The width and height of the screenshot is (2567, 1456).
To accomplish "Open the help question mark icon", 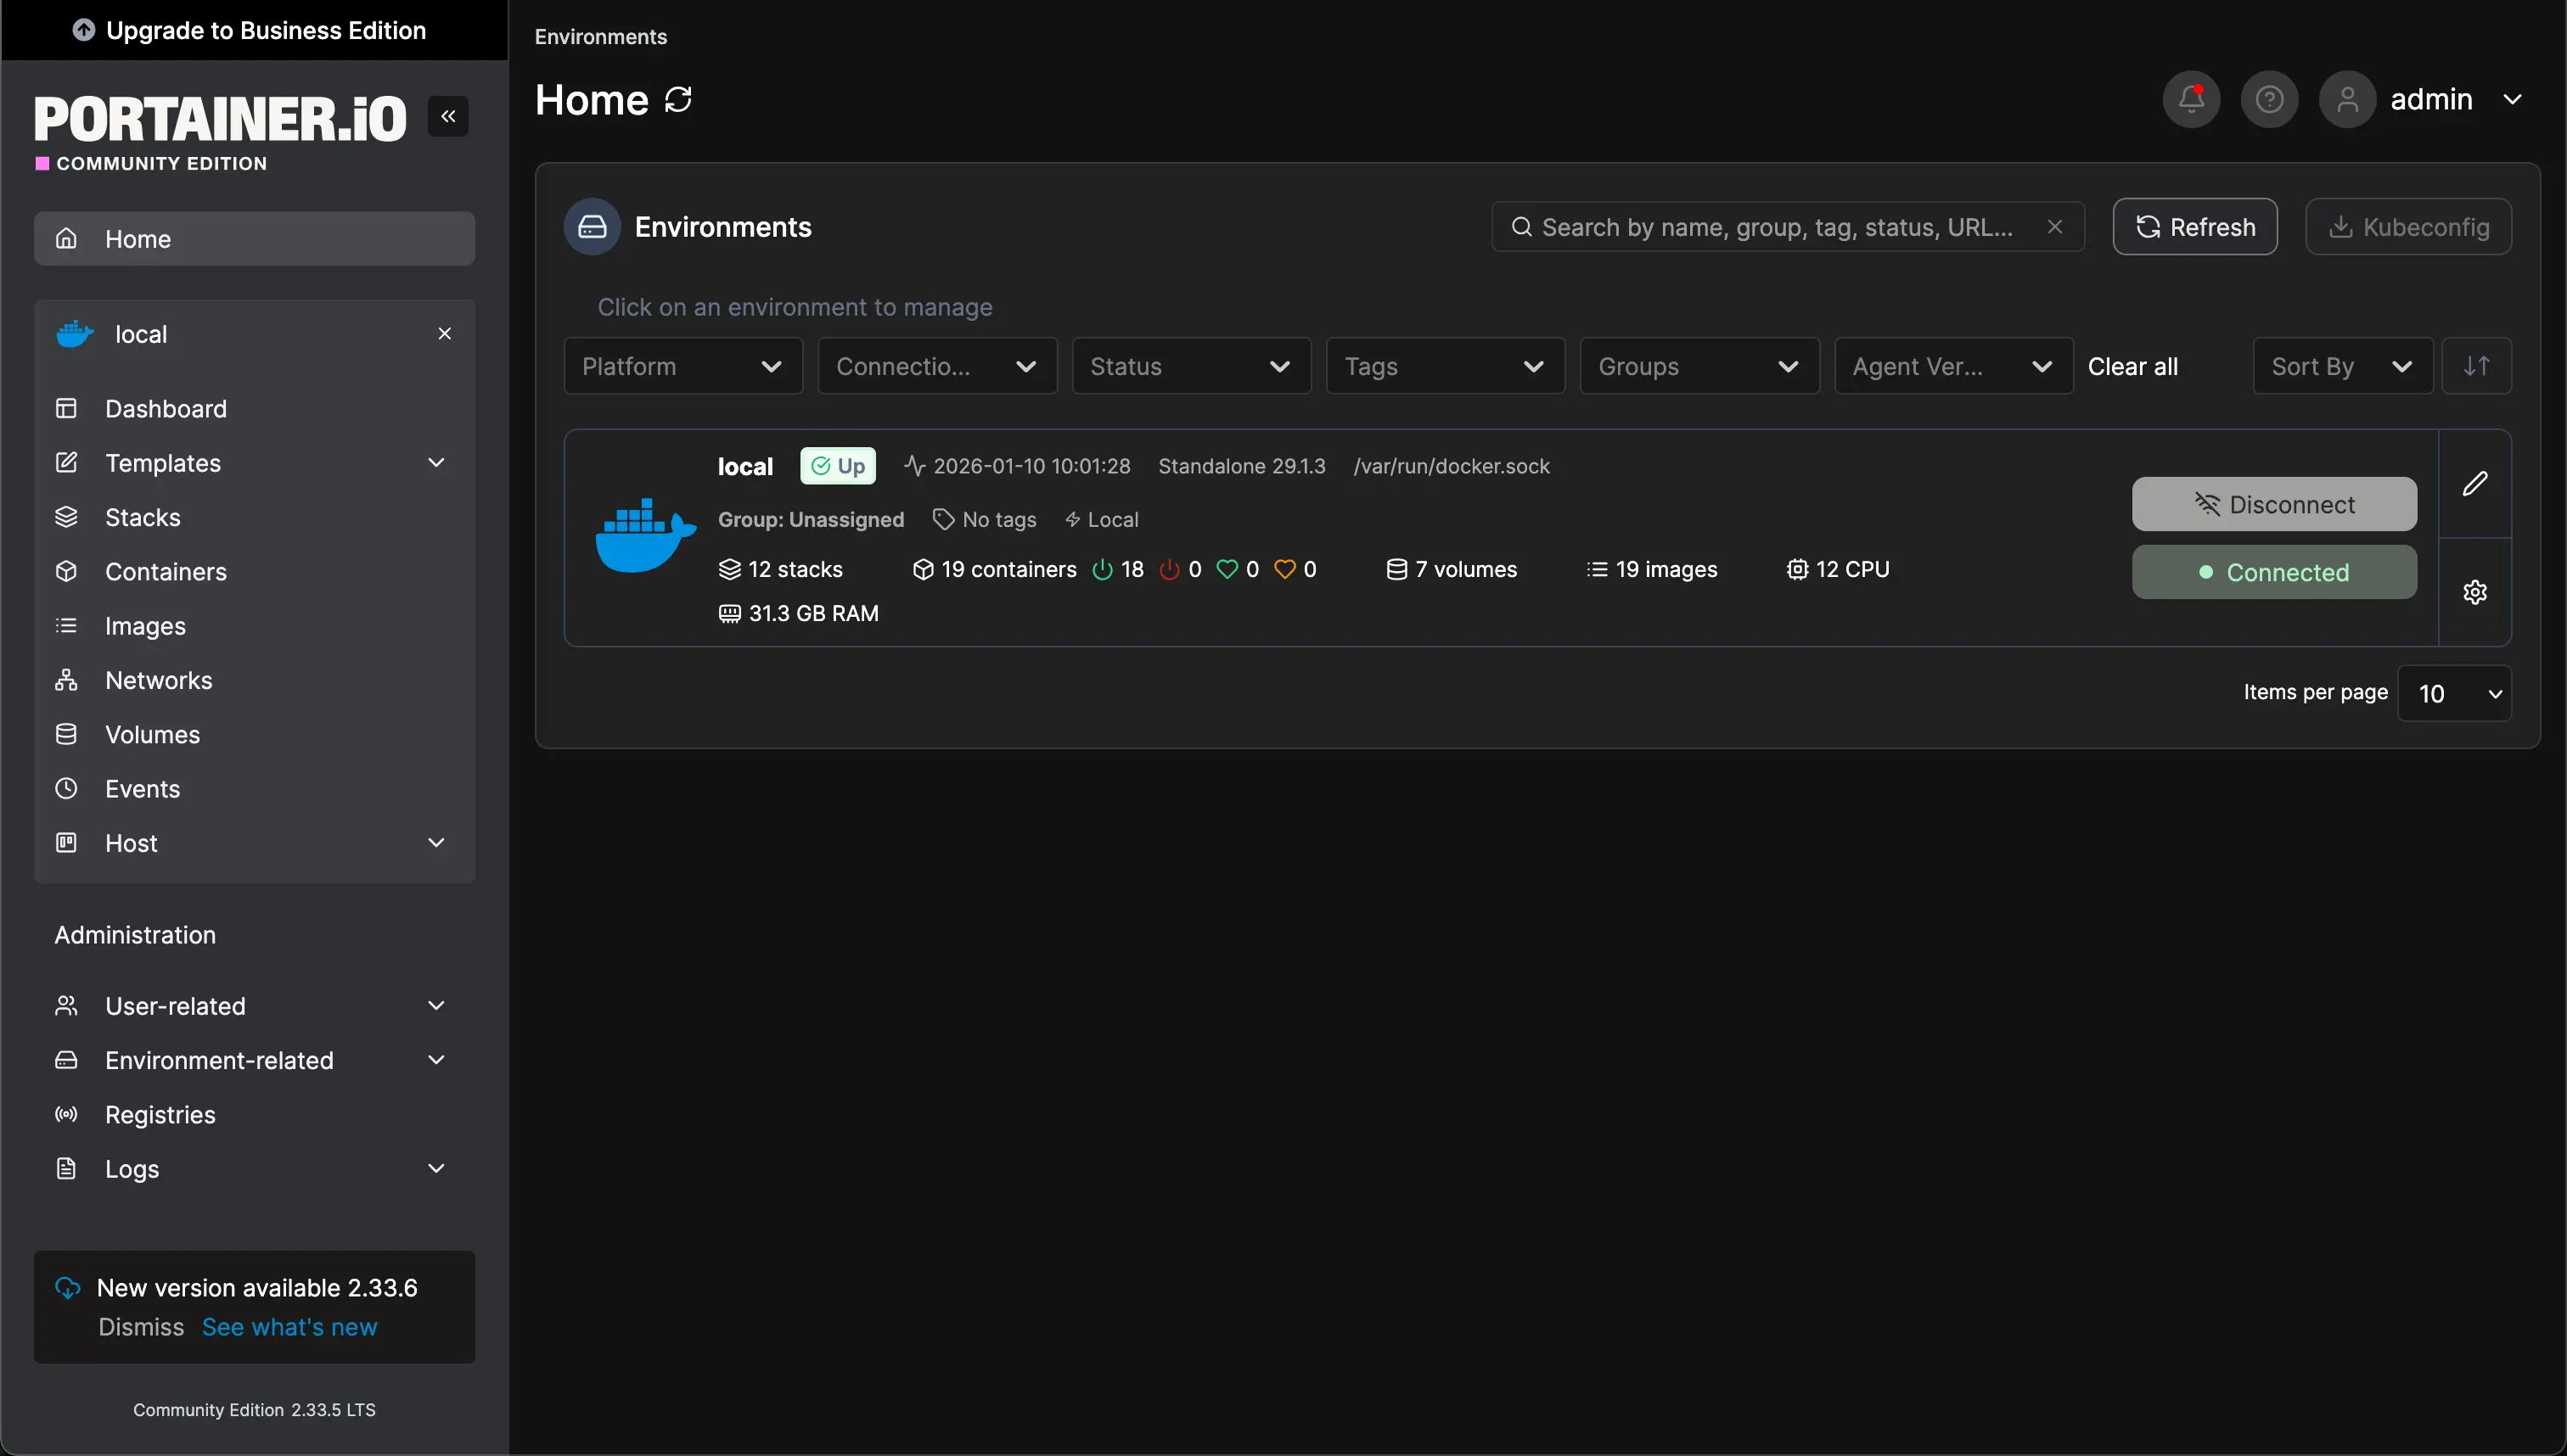I will 2269,99.
